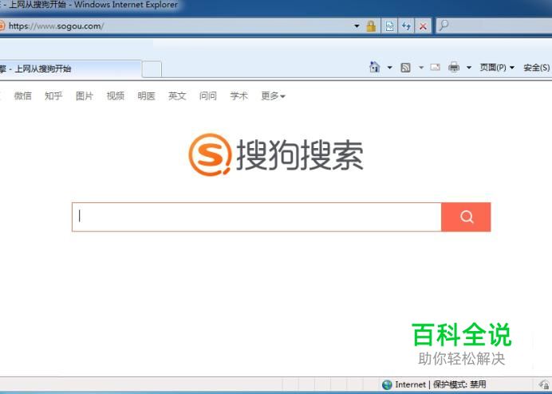Focus the Sogou search input field

(257, 217)
